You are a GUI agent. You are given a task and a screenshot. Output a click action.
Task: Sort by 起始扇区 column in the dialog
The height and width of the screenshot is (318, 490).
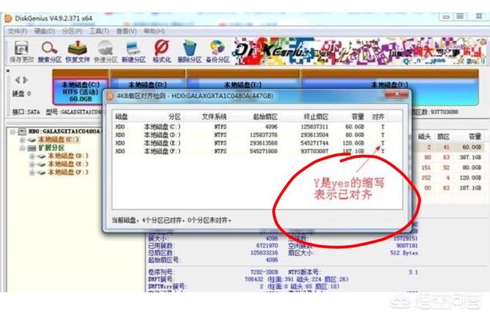265,116
